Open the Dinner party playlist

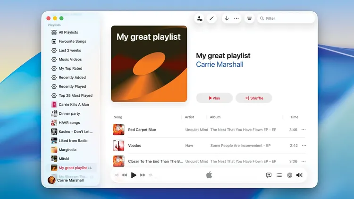tap(69, 113)
